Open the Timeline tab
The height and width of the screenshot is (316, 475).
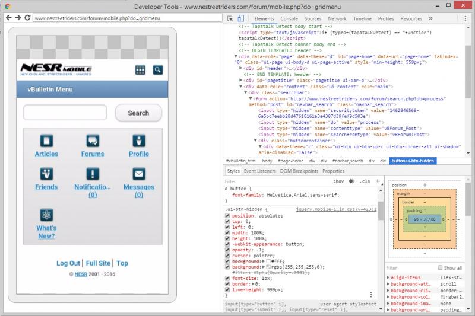(x=362, y=18)
